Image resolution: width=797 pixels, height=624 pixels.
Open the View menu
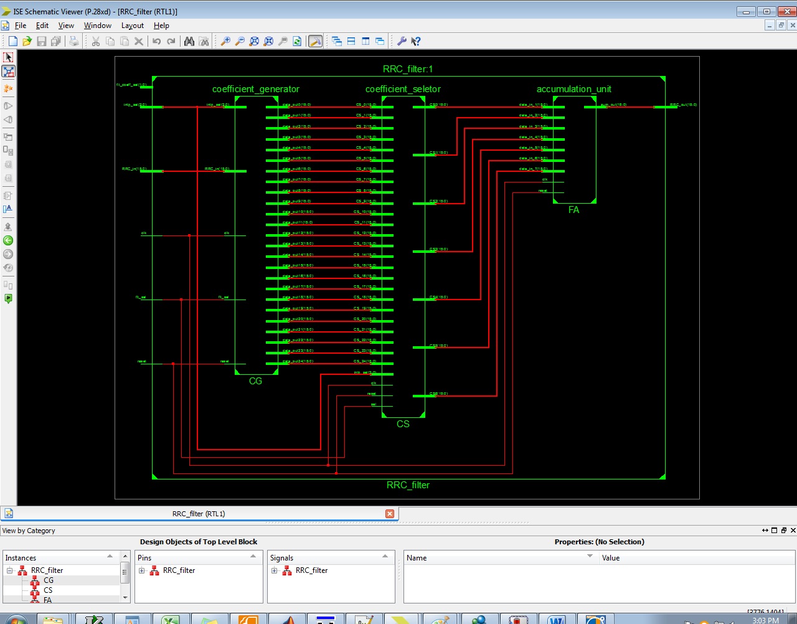point(66,26)
